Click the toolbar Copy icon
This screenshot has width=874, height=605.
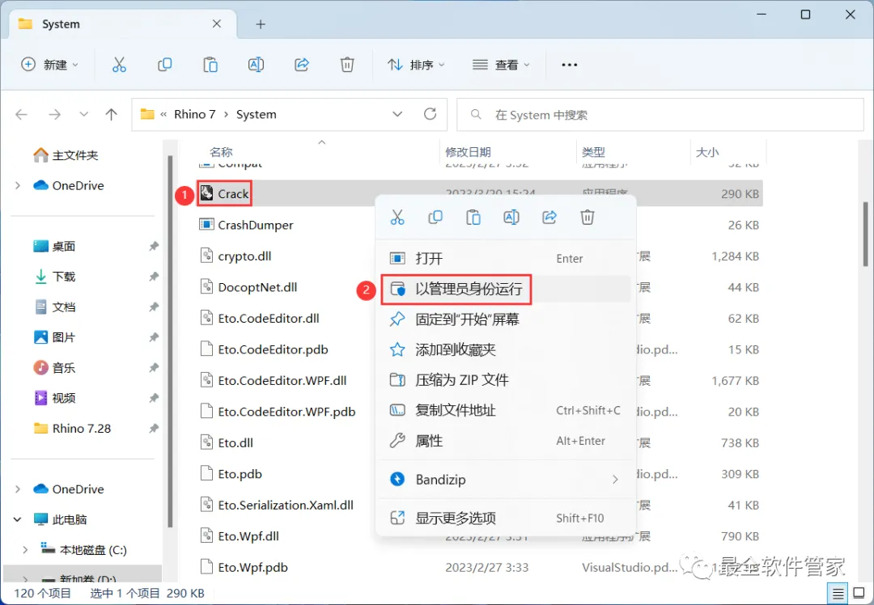tap(164, 65)
